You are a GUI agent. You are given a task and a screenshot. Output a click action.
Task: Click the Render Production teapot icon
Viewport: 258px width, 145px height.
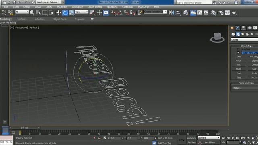[234, 12]
